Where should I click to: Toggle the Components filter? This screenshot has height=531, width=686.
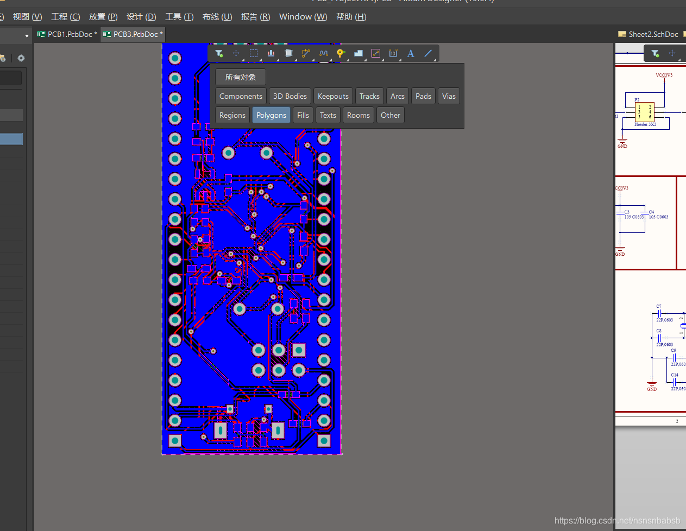point(241,96)
